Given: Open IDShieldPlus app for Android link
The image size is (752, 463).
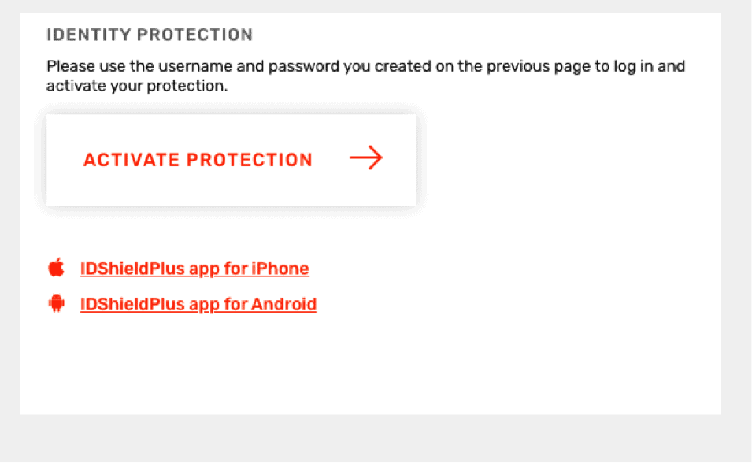Looking at the screenshot, I should [x=198, y=304].
